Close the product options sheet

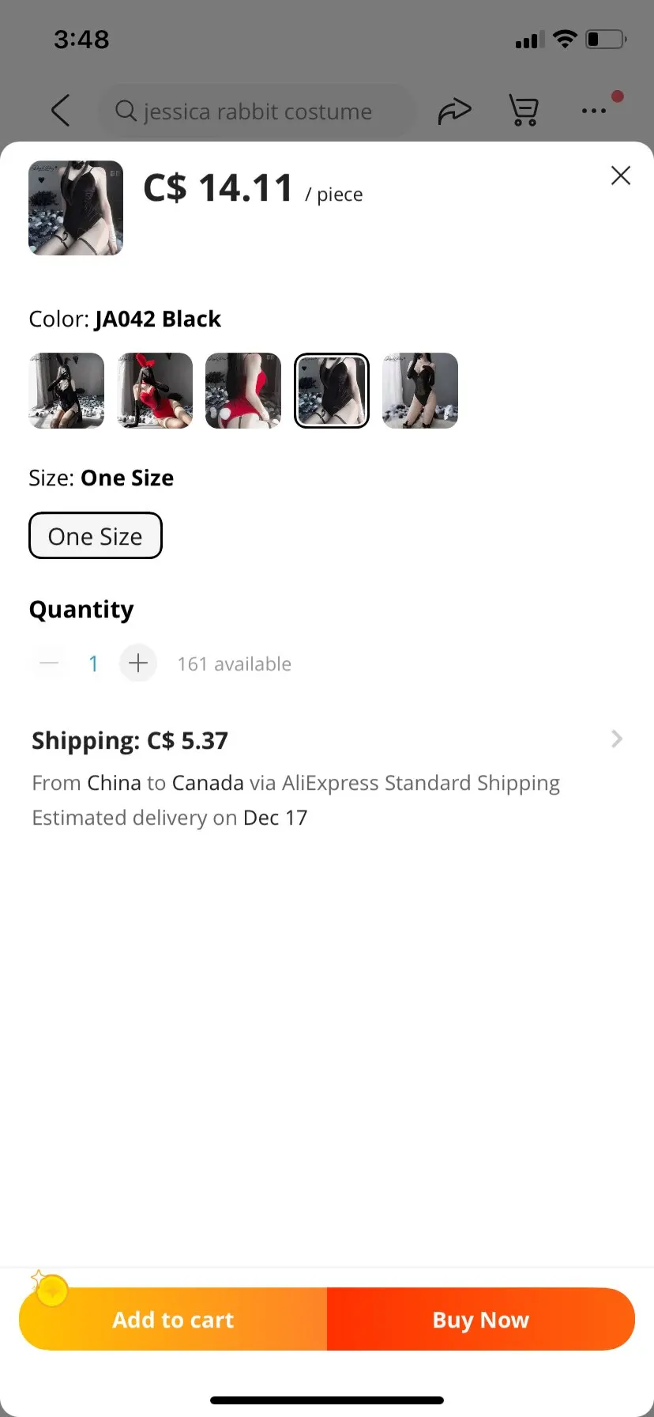(x=621, y=176)
